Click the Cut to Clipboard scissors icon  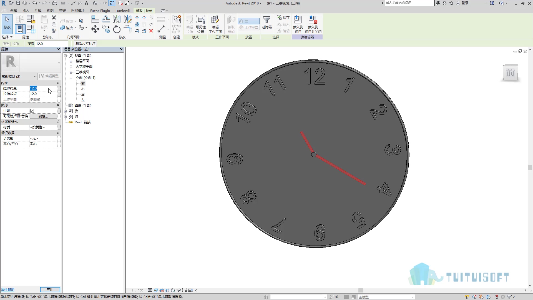(x=54, y=17)
